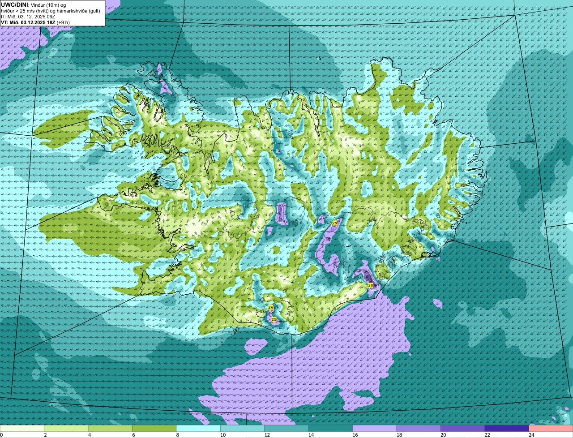Click the lavender 16–18 m/s legend swatch
Screen dimensions: 573x438
tap(375, 428)
